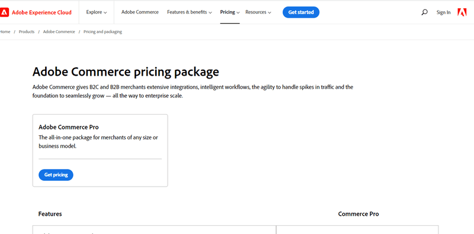Click the Adobe Commerce pricing package heading
Image resolution: width=474 pixels, height=234 pixels.
(x=126, y=72)
